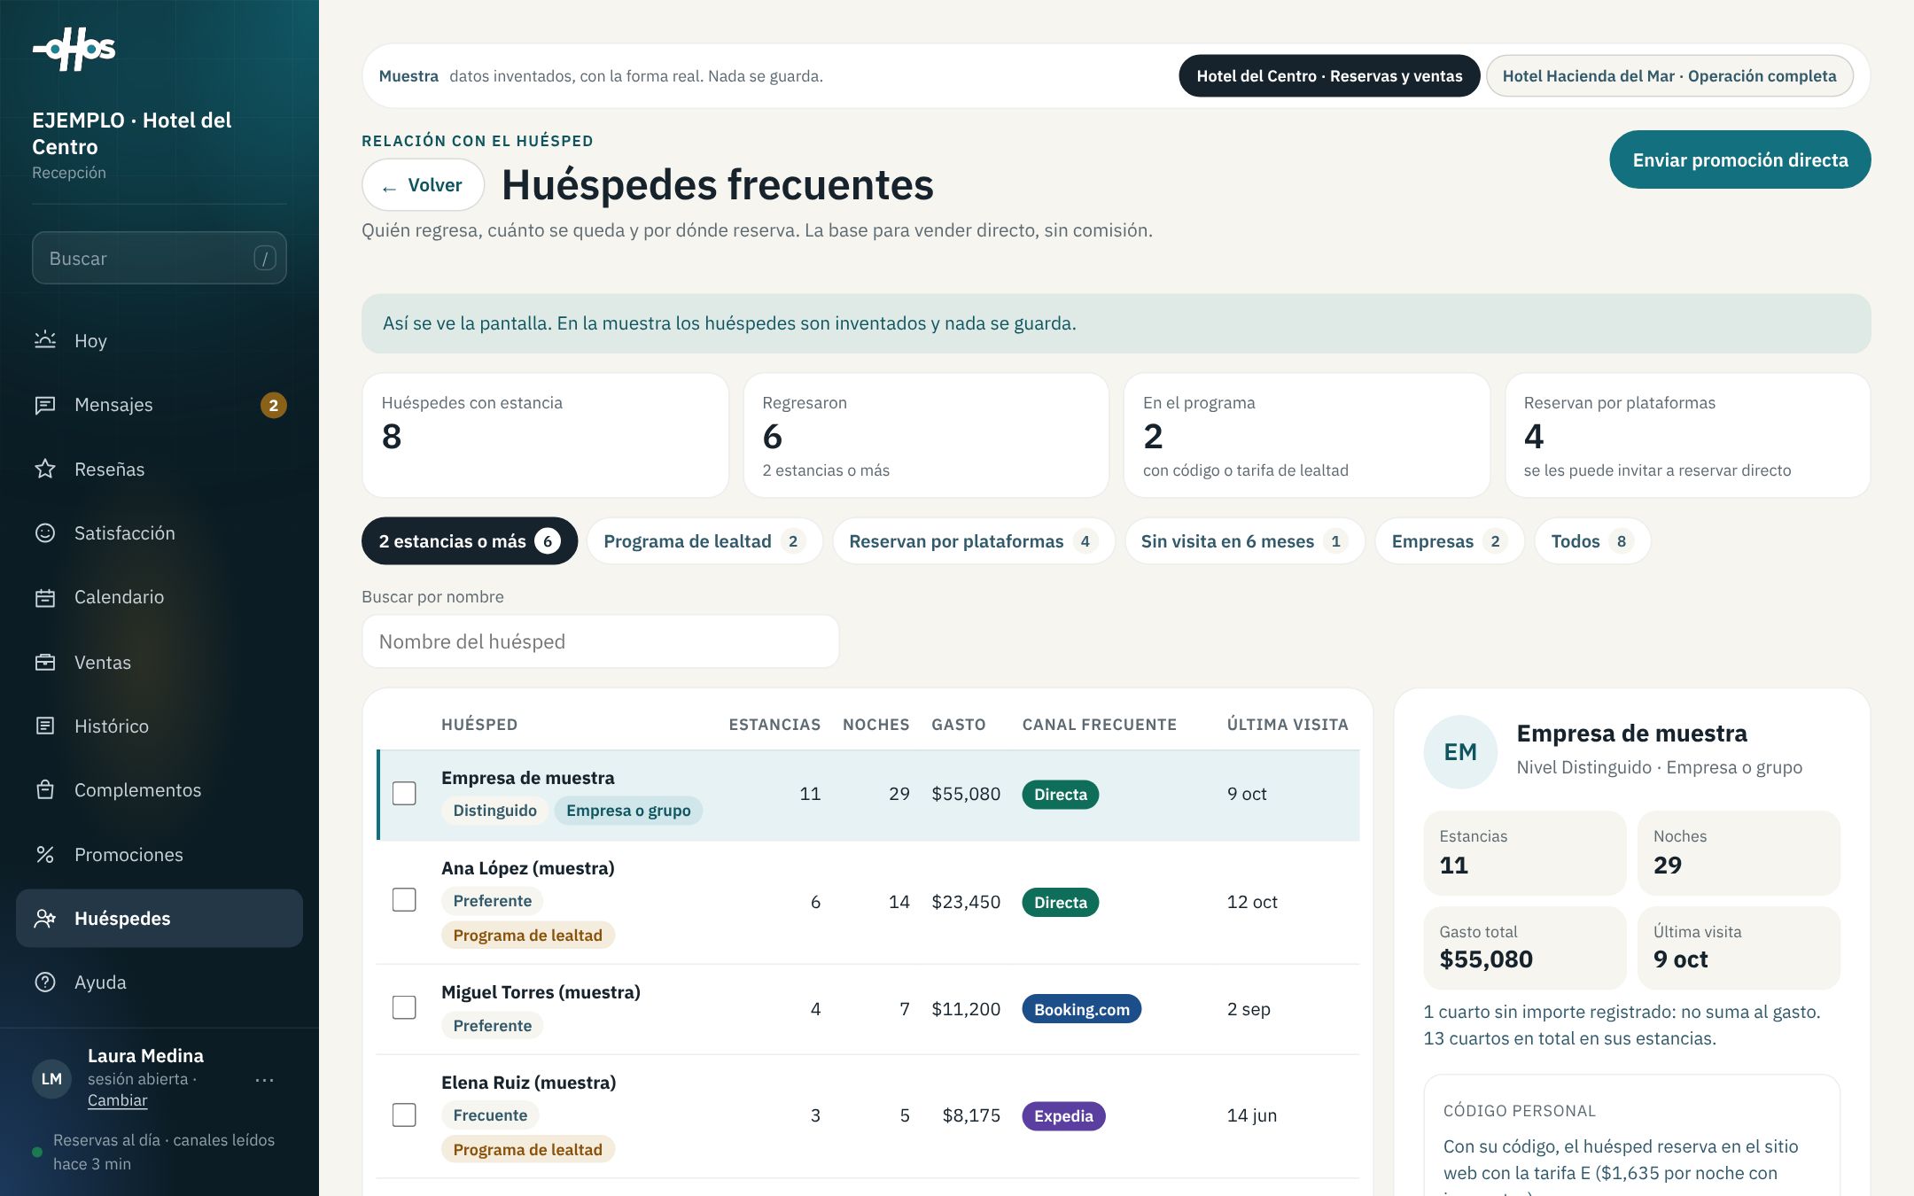Click the Huéspedes people icon
The image size is (1914, 1196).
45,918
